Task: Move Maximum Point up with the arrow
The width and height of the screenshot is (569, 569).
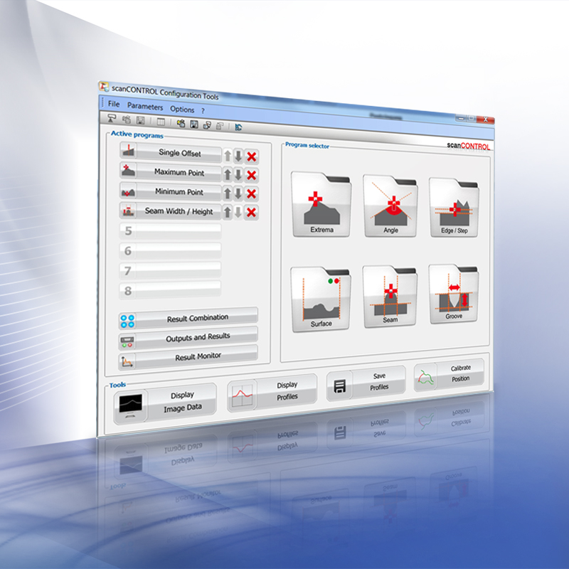Action: [228, 174]
